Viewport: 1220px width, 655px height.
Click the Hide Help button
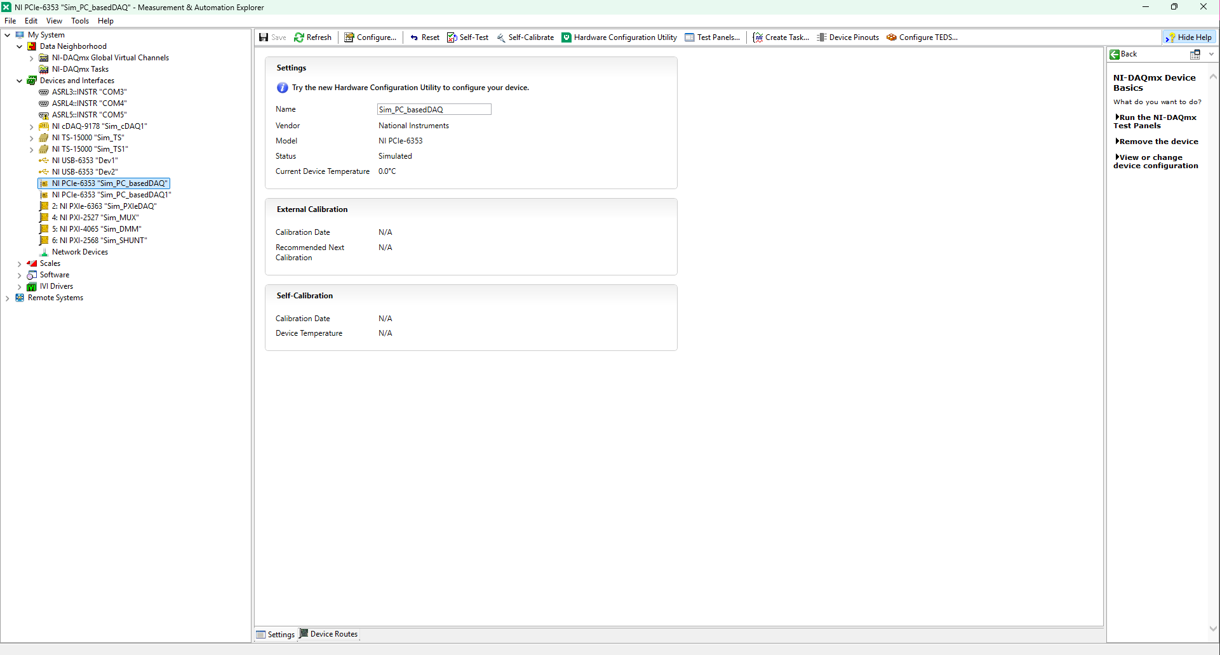point(1189,37)
